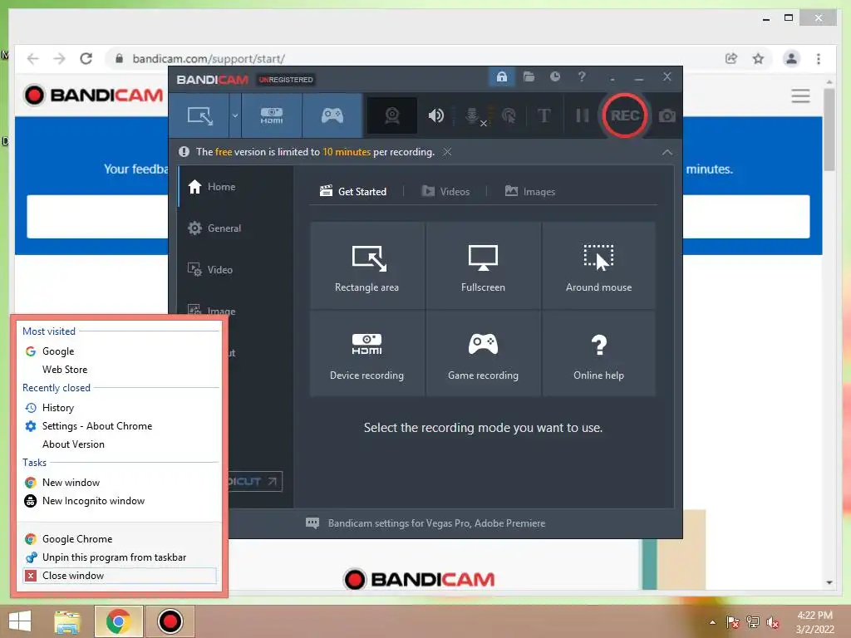851x638 pixels.
Task: Choose Game recording tile
Action: pyautogui.click(x=483, y=353)
